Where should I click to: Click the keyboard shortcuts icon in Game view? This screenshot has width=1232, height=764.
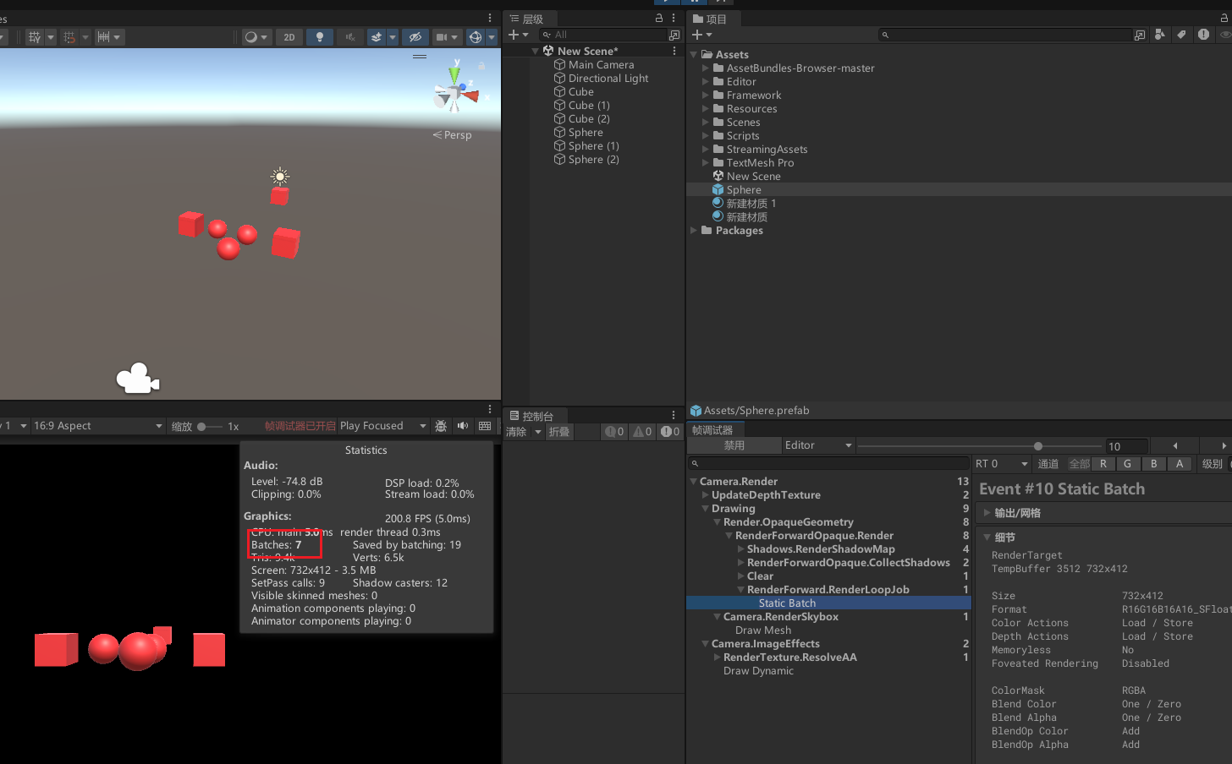(x=485, y=426)
